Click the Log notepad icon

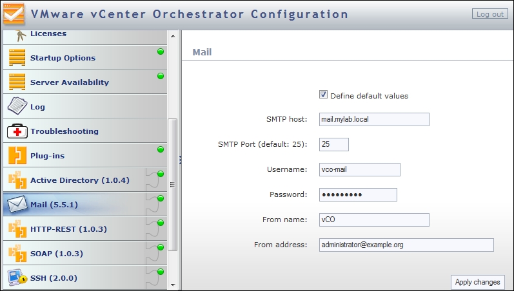click(x=17, y=106)
